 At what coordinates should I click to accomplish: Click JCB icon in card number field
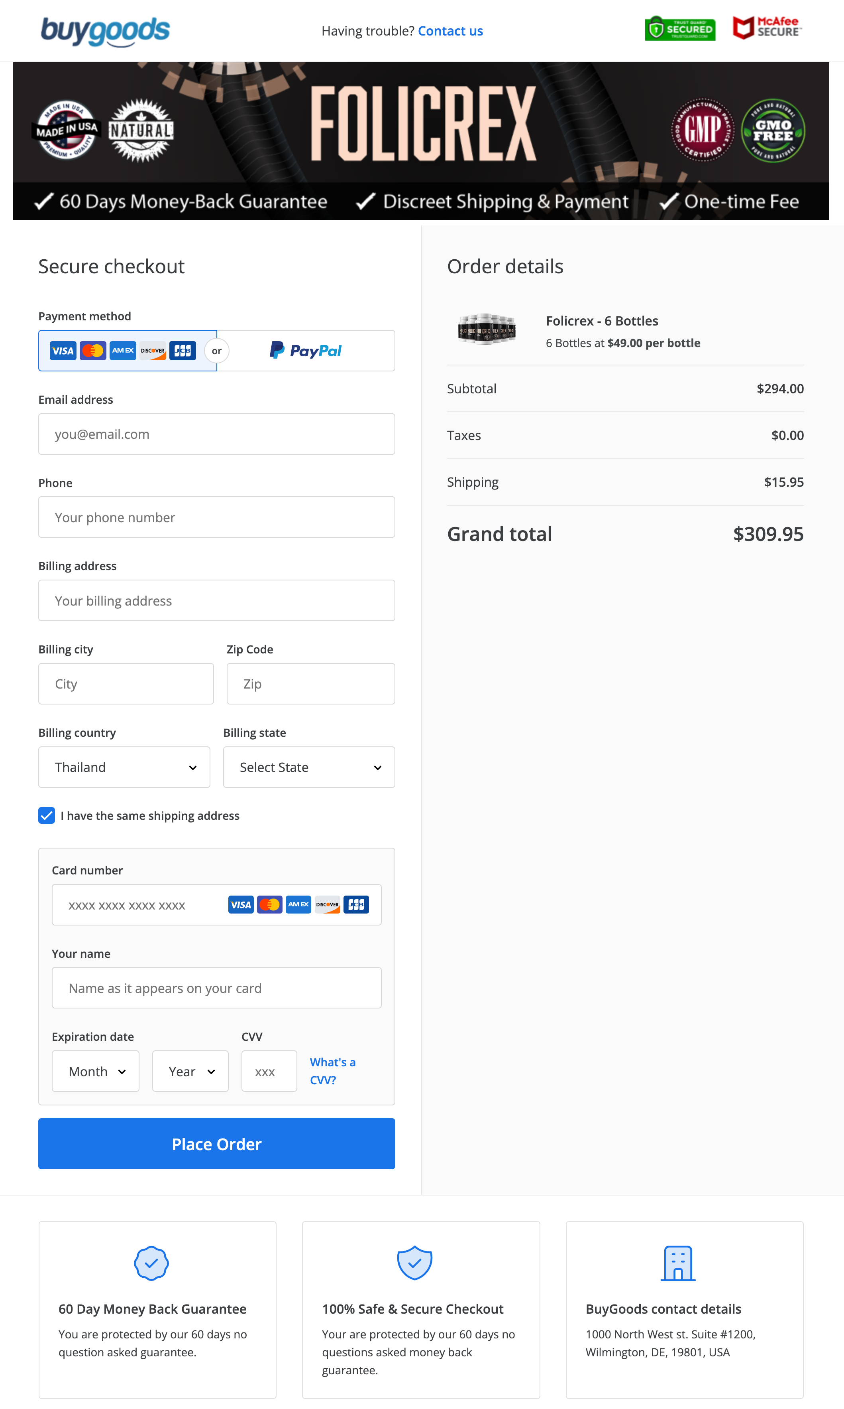[x=356, y=905]
